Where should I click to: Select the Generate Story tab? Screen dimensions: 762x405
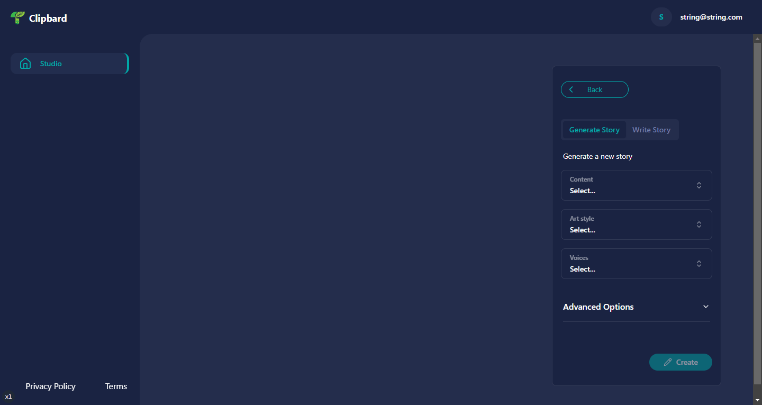tap(594, 130)
